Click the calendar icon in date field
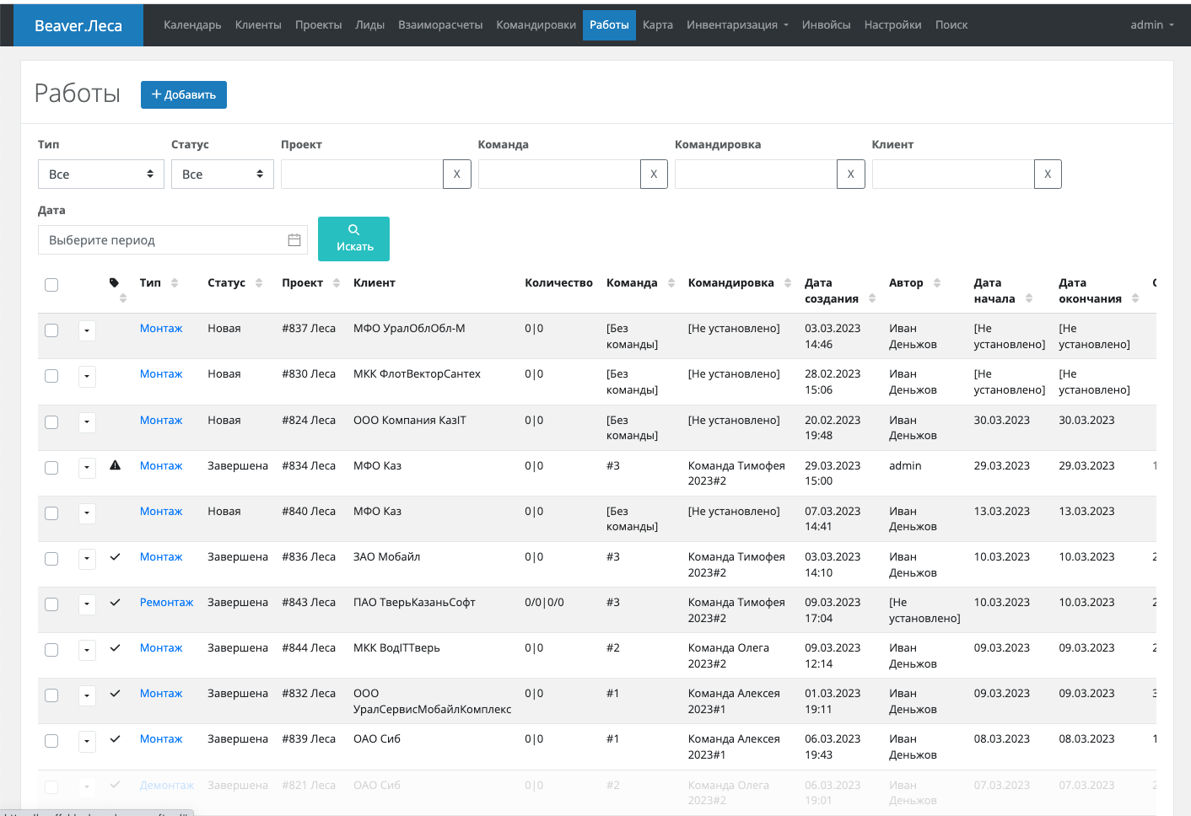Screen dimensions: 1191x816 [294, 240]
